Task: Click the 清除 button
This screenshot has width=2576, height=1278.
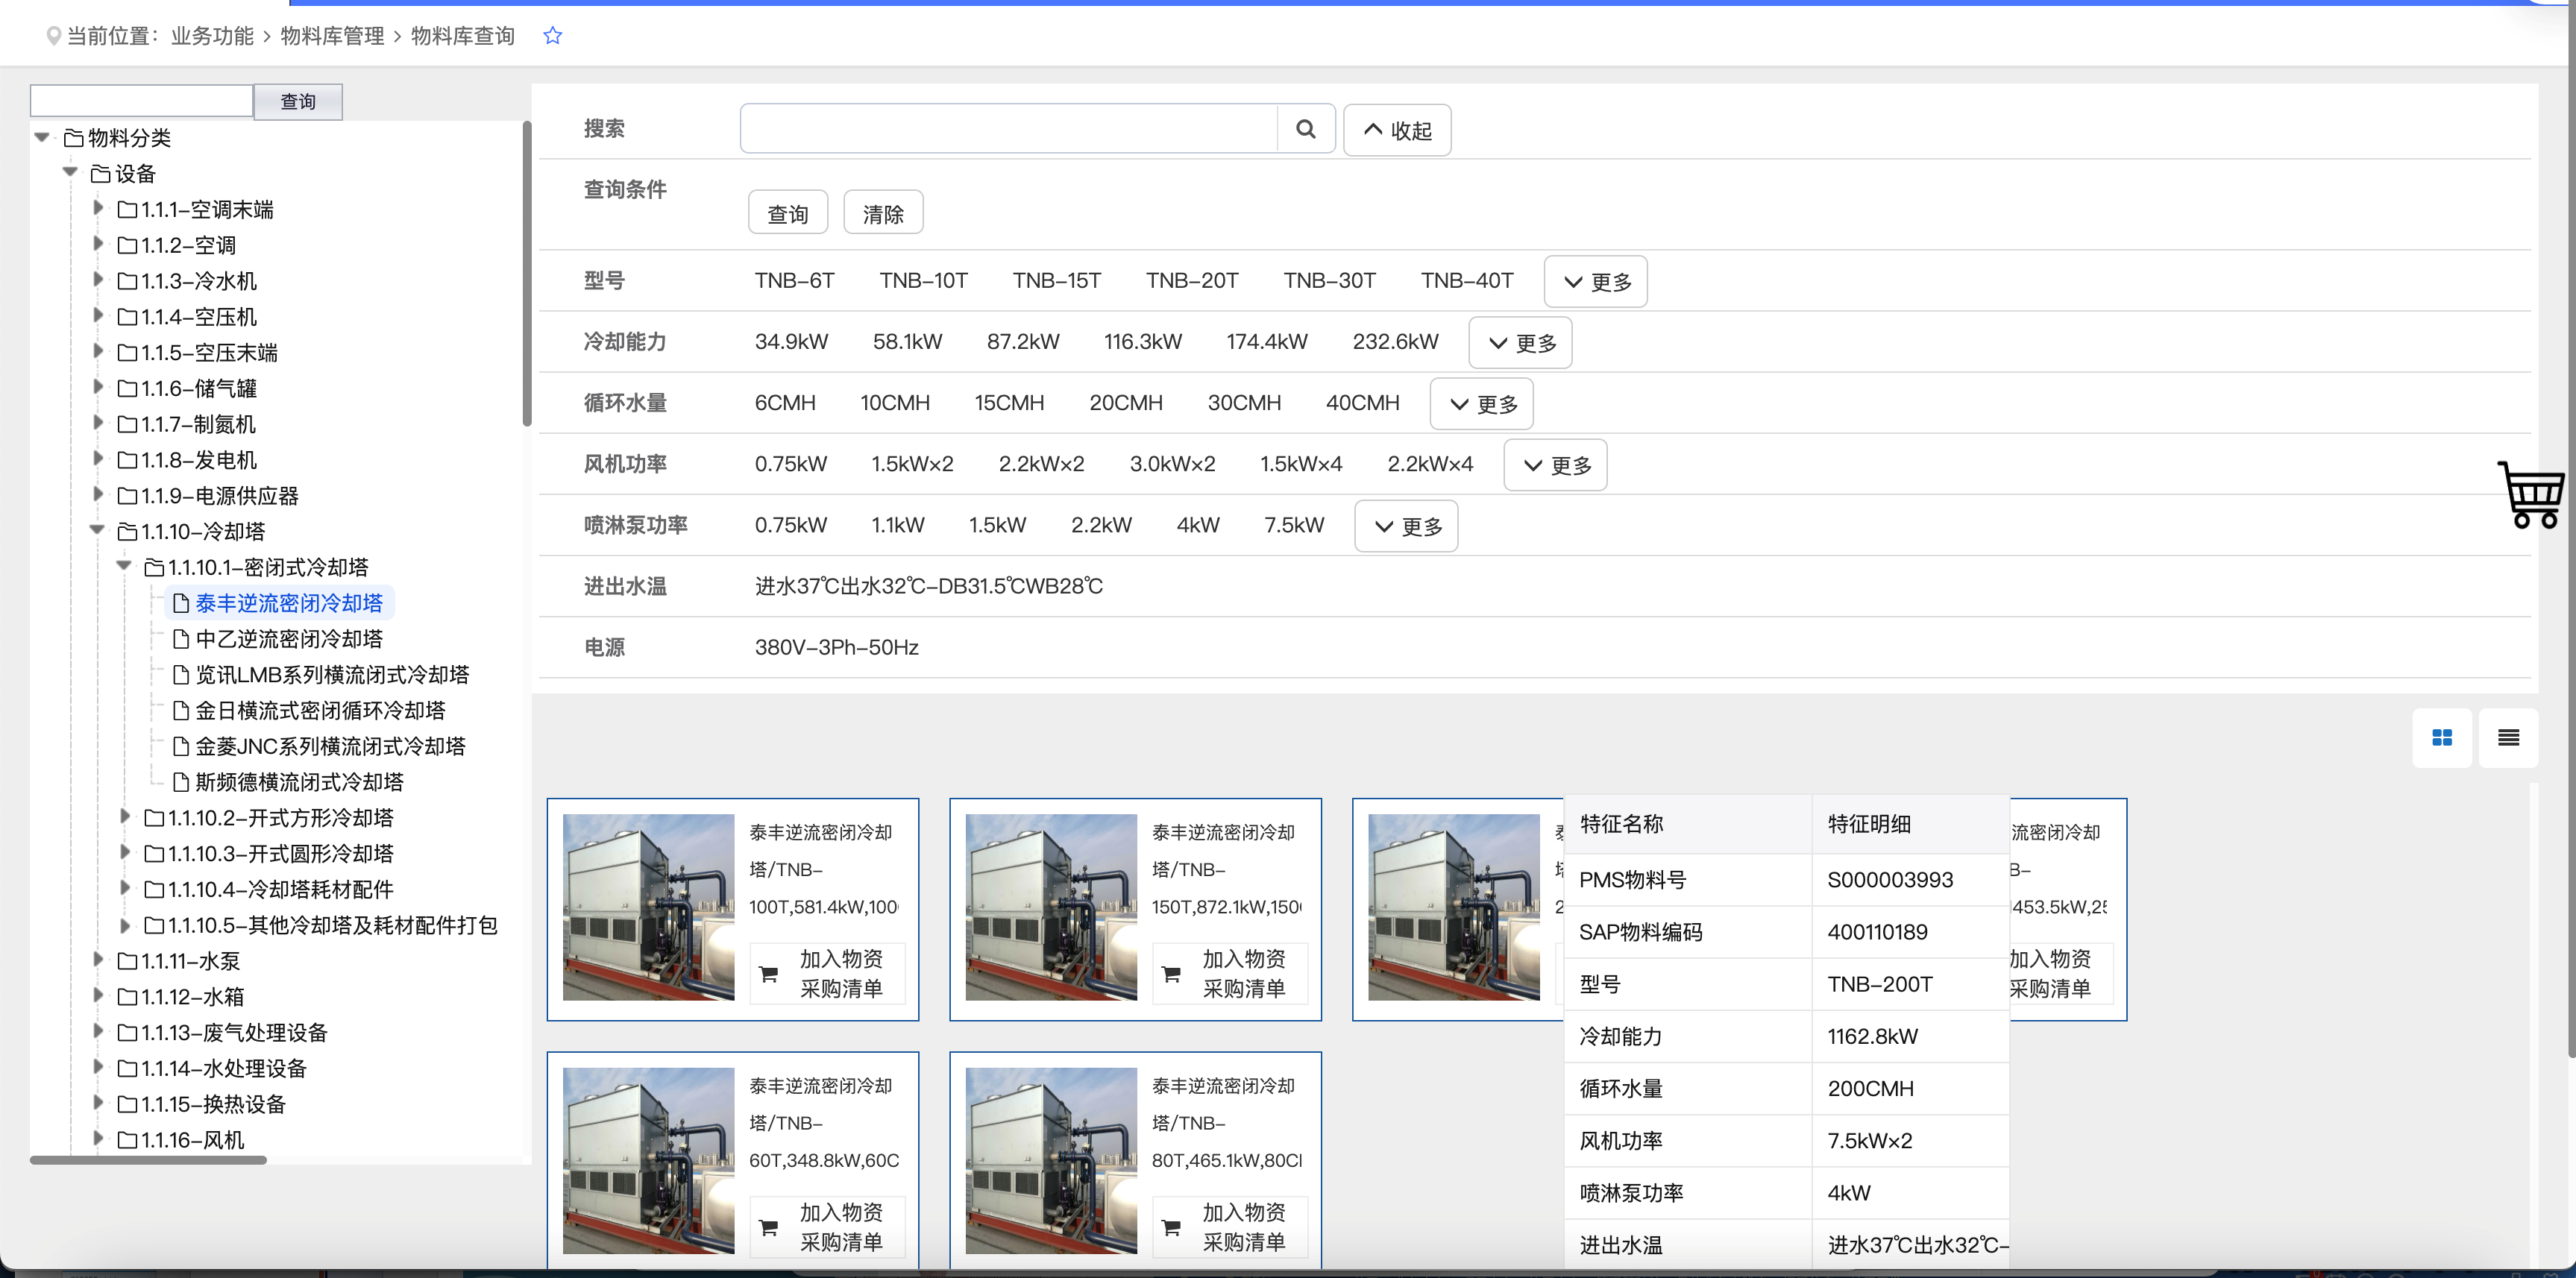Action: [882, 214]
